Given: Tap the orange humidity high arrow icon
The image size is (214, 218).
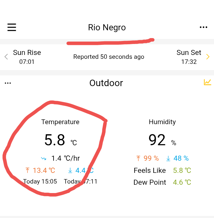Looking at the screenshot, I should (138, 158).
